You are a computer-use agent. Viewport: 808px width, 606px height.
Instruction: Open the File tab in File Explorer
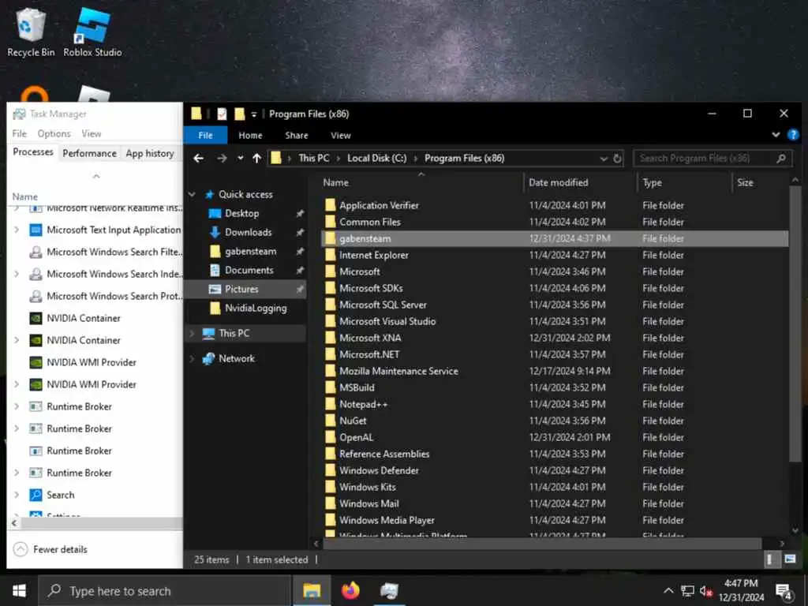pyautogui.click(x=205, y=135)
